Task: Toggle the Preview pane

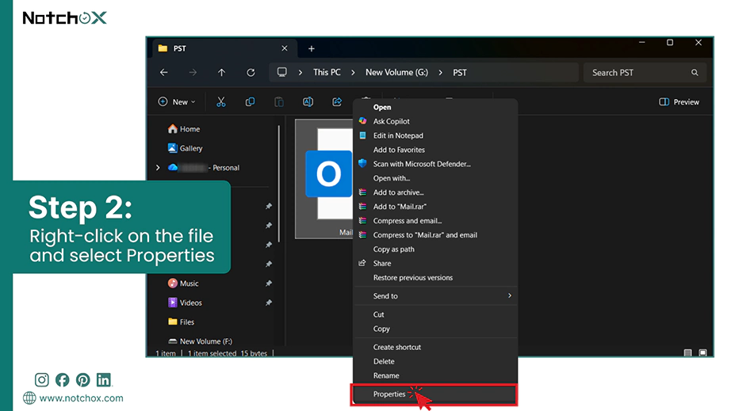Action: tap(679, 102)
